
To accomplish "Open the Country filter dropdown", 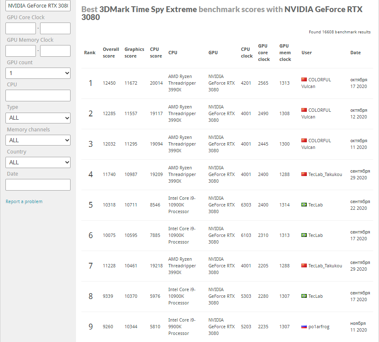I will 38,163.
